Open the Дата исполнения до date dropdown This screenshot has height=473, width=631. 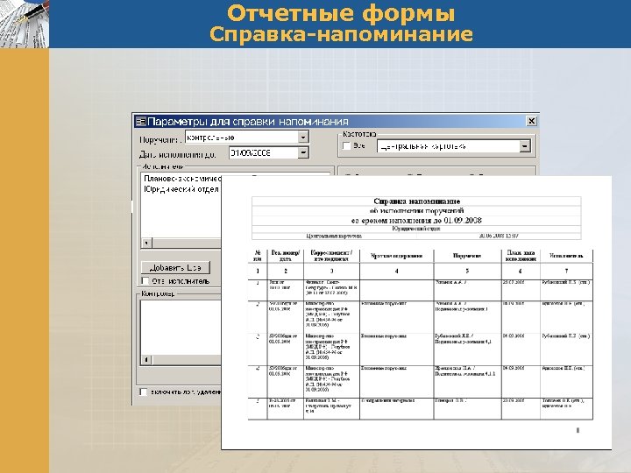click(x=303, y=152)
